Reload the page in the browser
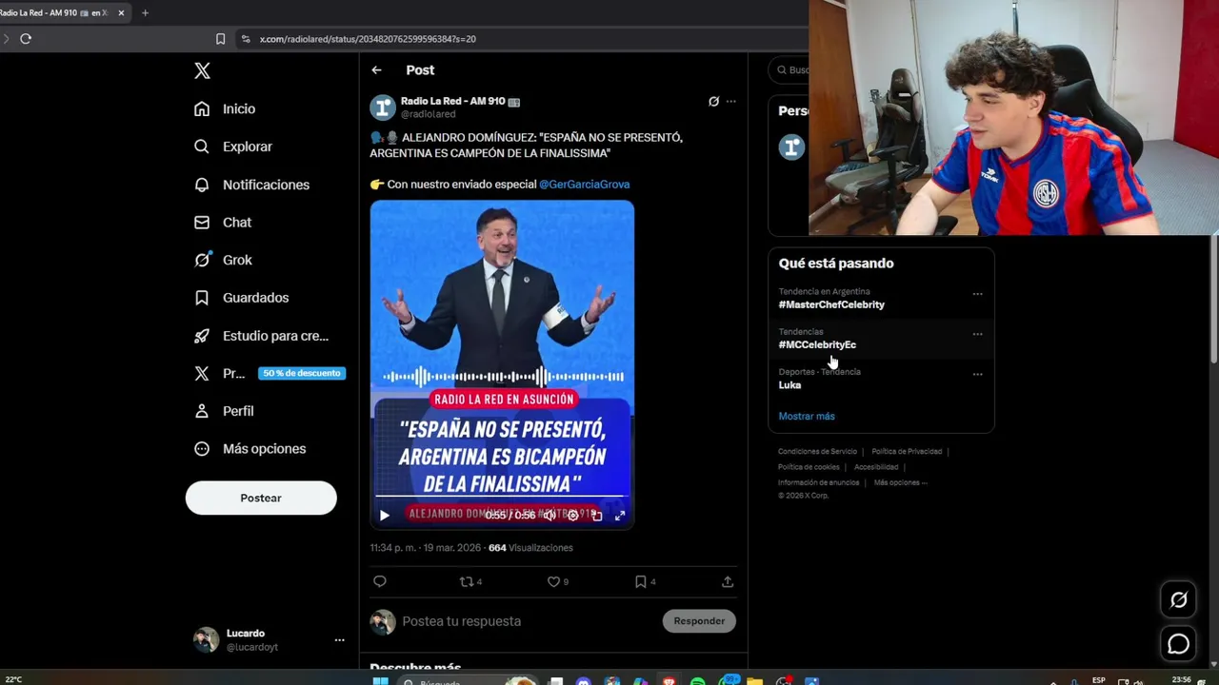1219x685 pixels. click(26, 39)
